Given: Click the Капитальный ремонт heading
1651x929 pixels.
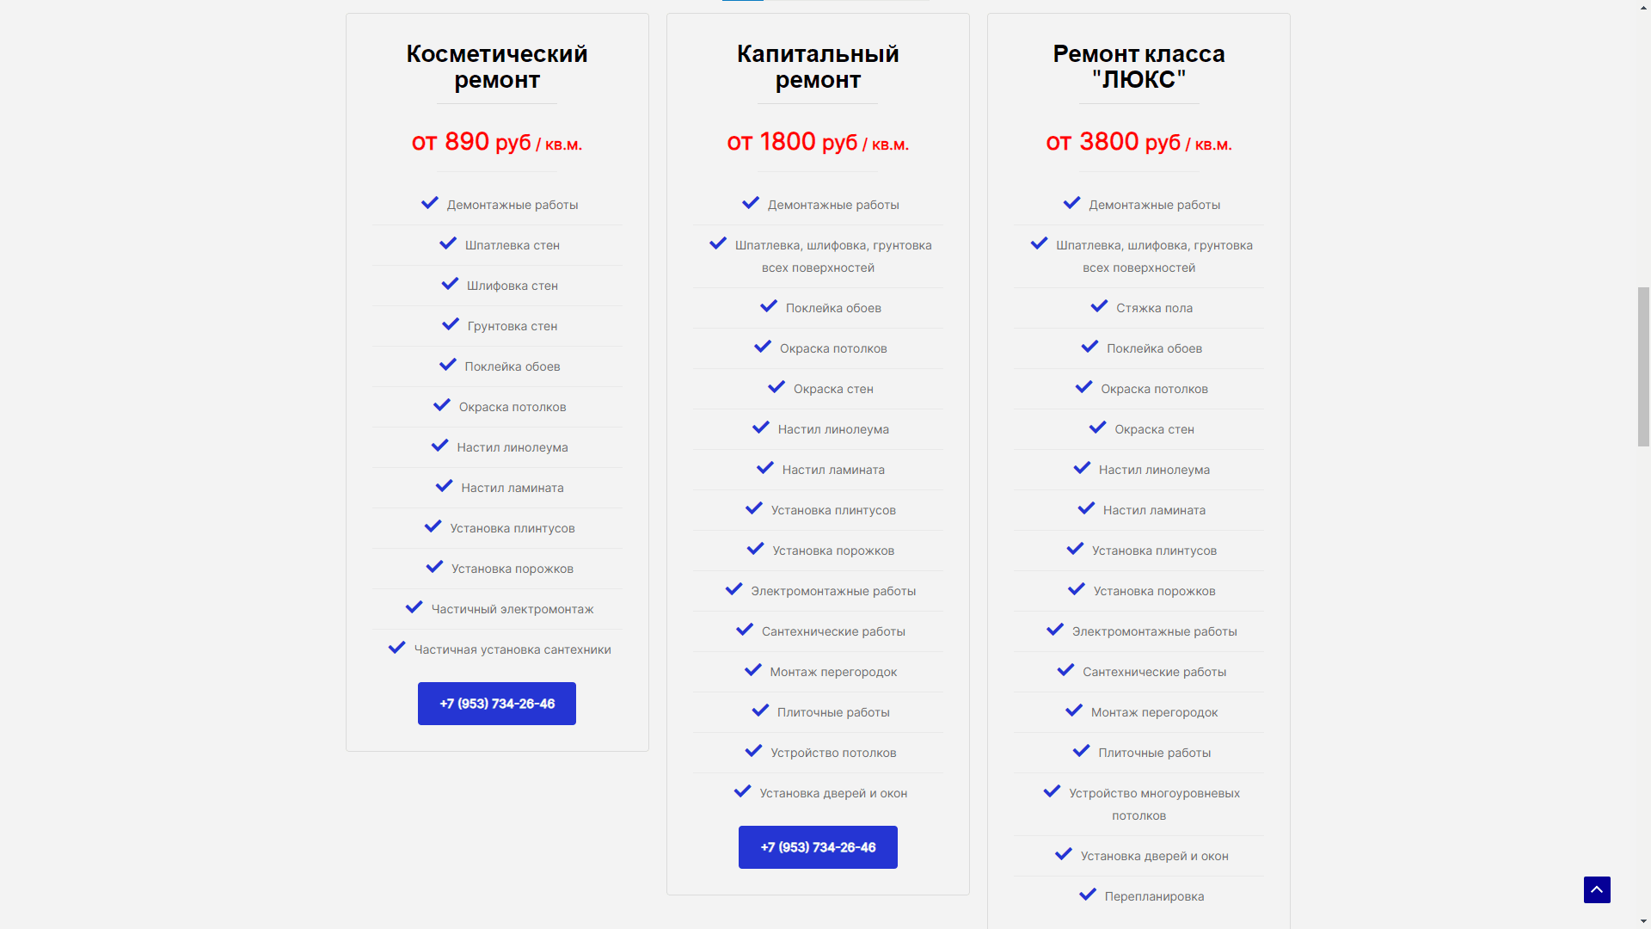Looking at the screenshot, I should point(818,67).
